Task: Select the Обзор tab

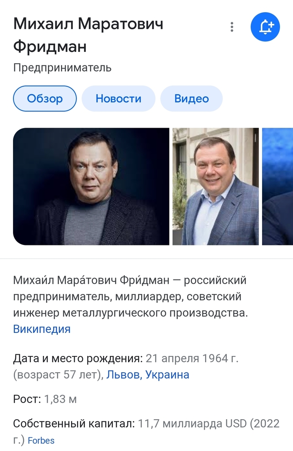Action: tap(45, 99)
